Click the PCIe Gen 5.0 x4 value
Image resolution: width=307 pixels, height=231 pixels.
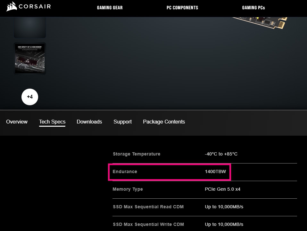(223, 189)
